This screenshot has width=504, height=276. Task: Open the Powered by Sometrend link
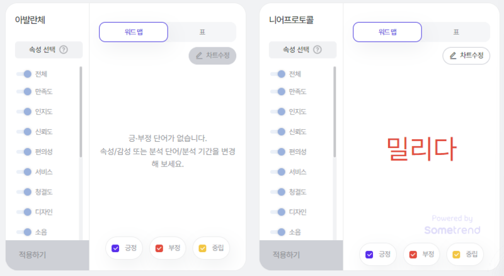(x=452, y=224)
